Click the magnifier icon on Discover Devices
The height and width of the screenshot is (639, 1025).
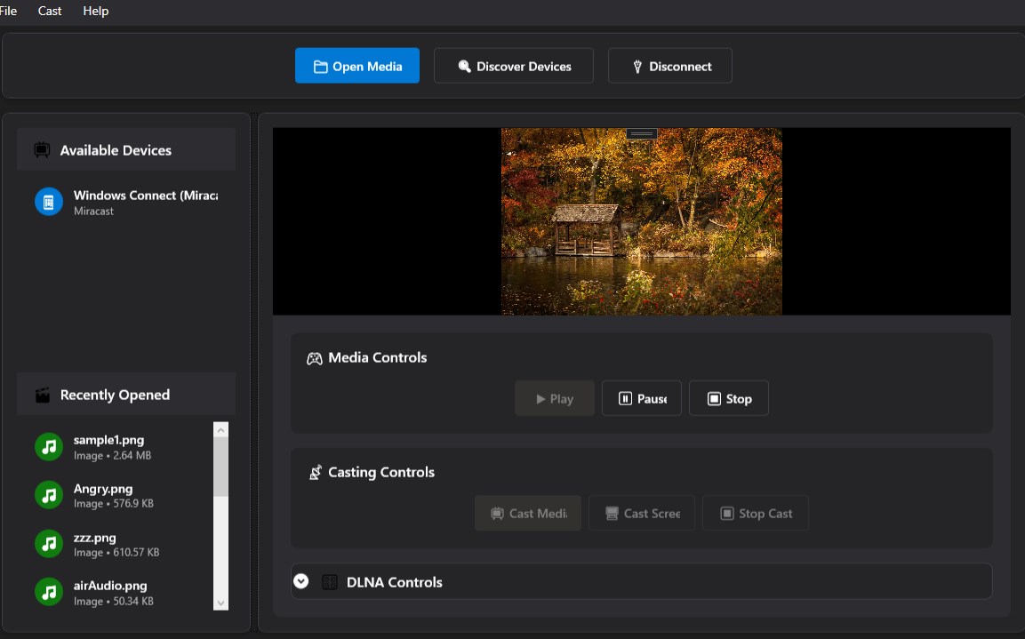pyautogui.click(x=463, y=65)
